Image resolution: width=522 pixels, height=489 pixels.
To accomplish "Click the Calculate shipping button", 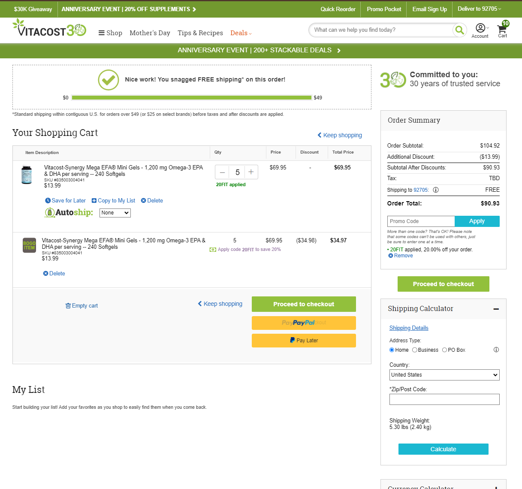I will [x=444, y=449].
